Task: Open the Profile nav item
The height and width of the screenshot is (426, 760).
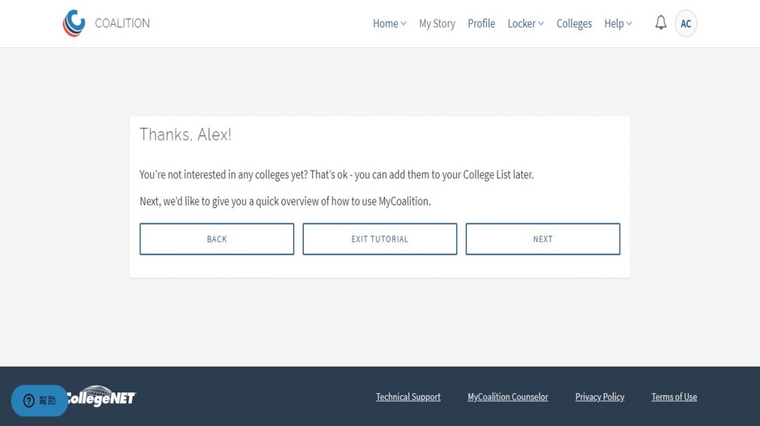Action: (x=481, y=24)
